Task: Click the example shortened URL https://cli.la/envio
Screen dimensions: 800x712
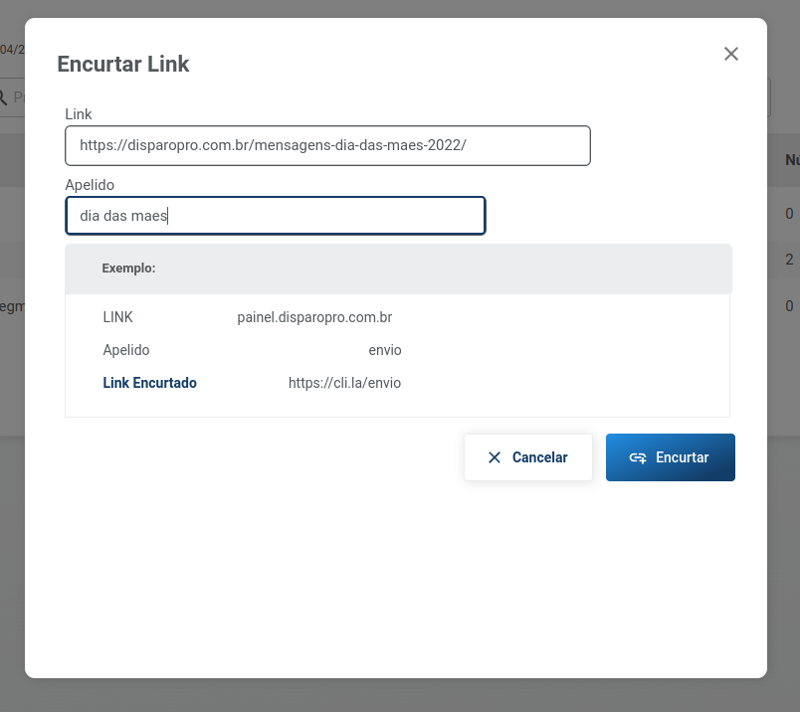Action: tap(344, 383)
